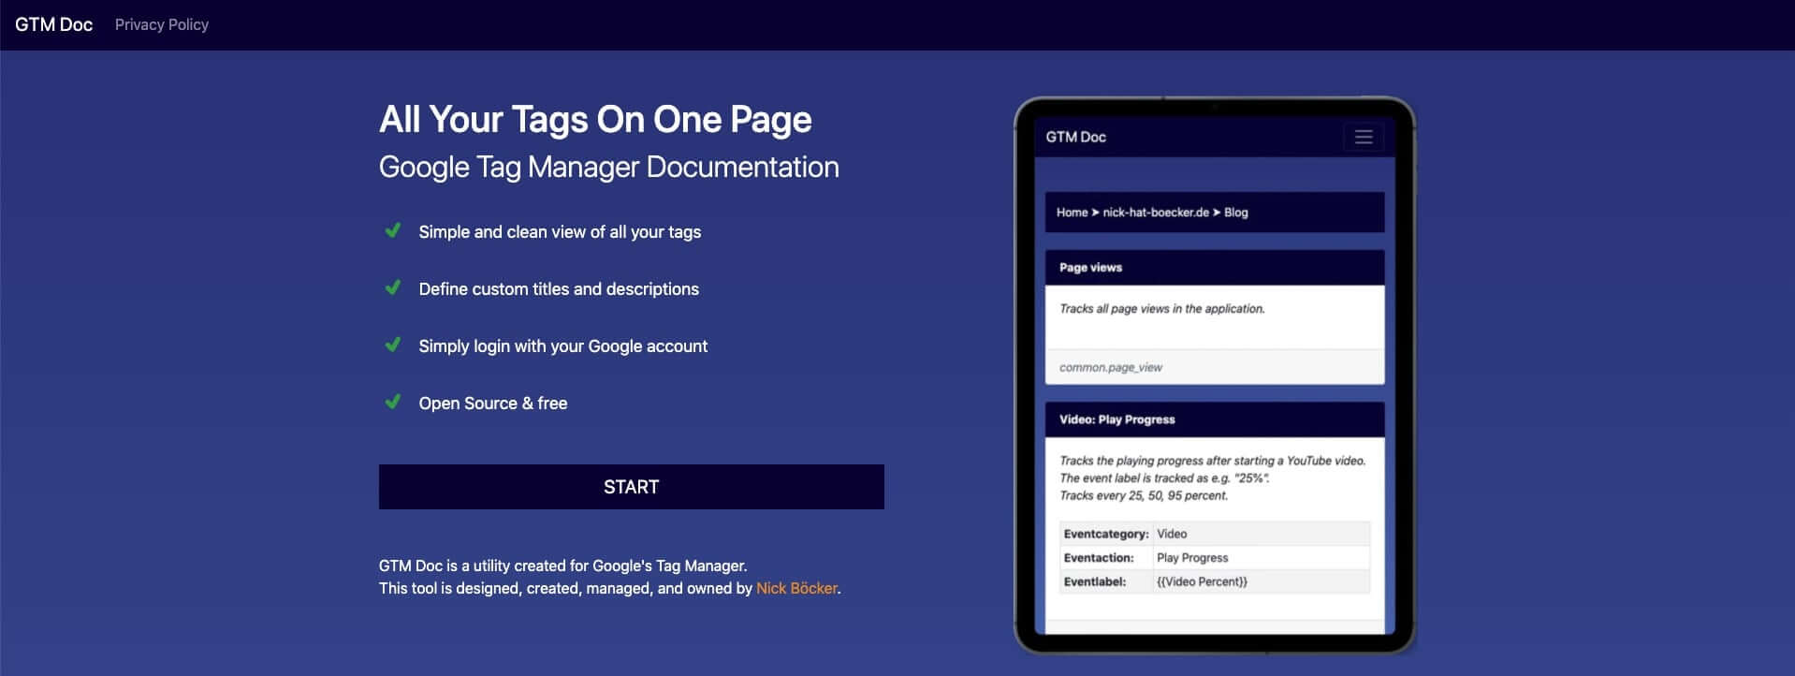Click the checkmark beside "Simply login with your Google account"

click(x=393, y=345)
